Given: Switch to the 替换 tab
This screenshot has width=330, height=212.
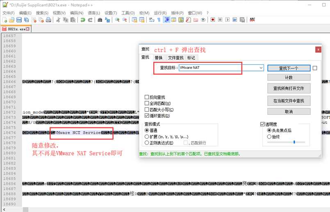Looking at the screenshot, I should pos(158,58).
